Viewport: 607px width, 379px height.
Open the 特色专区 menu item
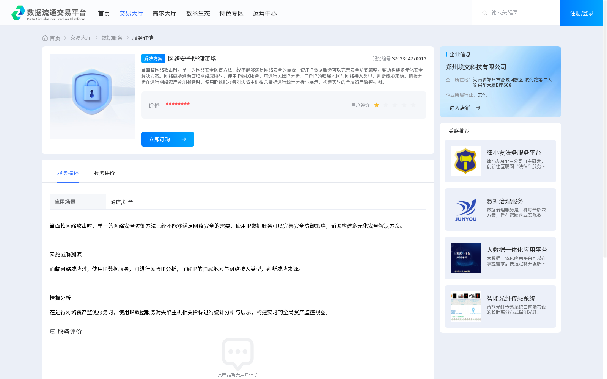231,13
